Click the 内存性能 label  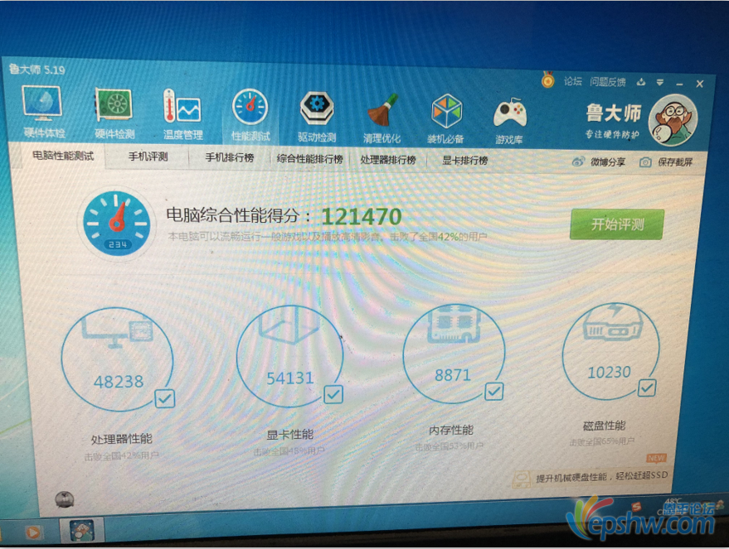click(451, 431)
